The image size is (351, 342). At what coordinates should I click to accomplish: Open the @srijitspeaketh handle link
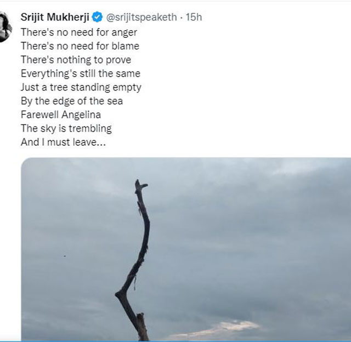pos(141,18)
